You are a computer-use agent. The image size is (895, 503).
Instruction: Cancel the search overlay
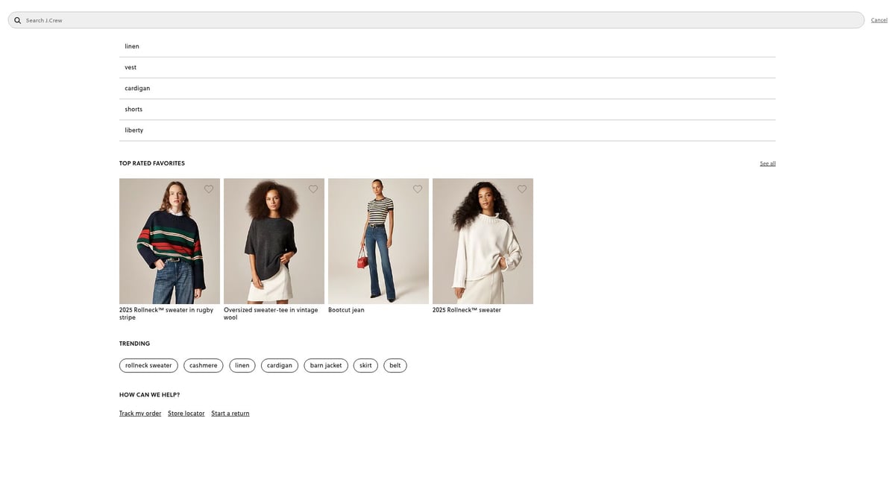pos(879,20)
